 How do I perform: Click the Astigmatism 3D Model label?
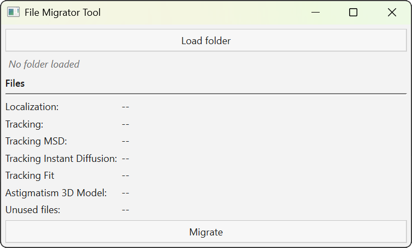coord(56,193)
